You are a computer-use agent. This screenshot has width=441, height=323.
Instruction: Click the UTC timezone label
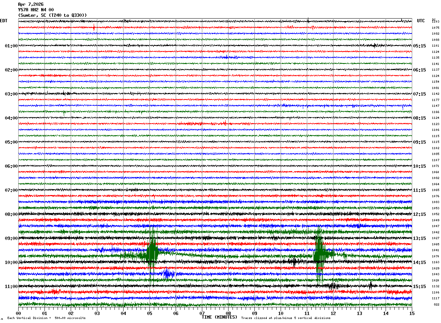421,21
